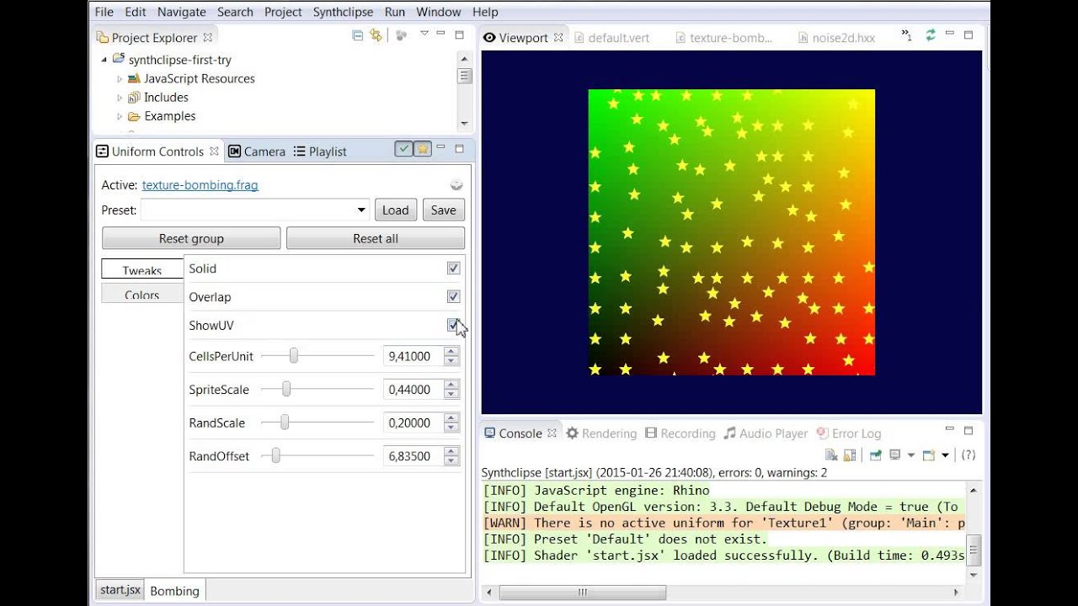Clear the console output

click(831, 455)
